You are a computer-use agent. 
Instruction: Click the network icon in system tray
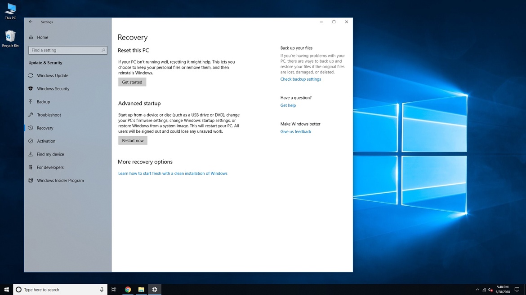(484, 290)
